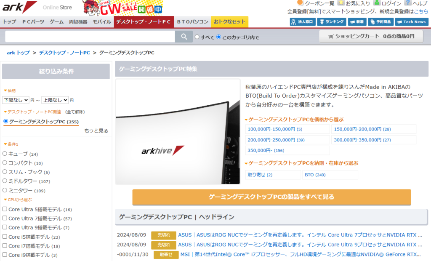Select the コンパクト (10) radio option
The height and width of the screenshot is (261, 431).
click(x=5, y=162)
